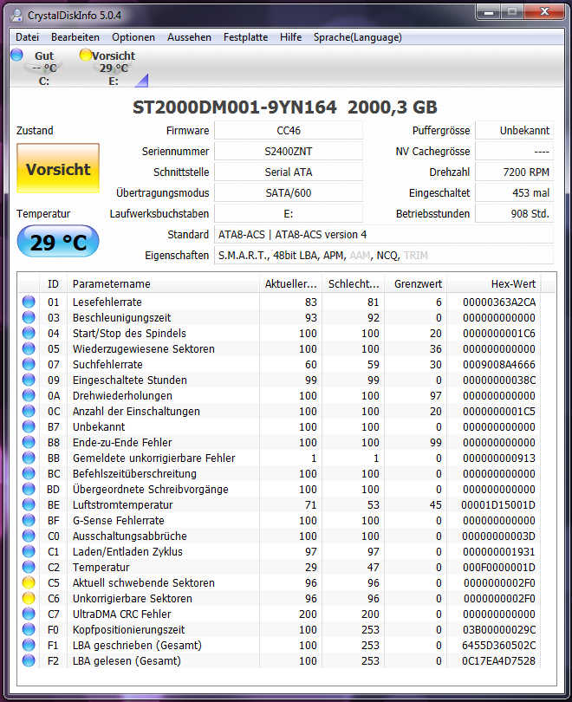
Task: Open the Hilfe menu
Action: click(291, 37)
